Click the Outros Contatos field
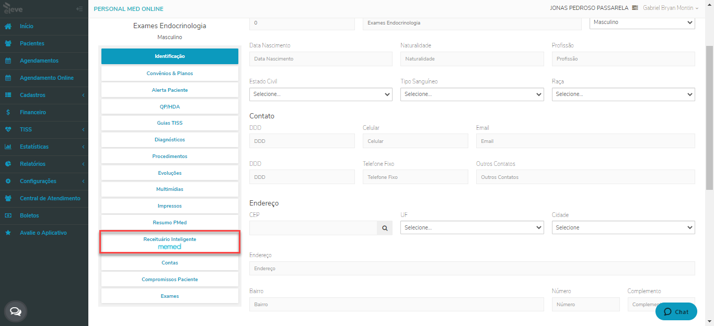Screen dimensions: 714x326 pos(585,177)
